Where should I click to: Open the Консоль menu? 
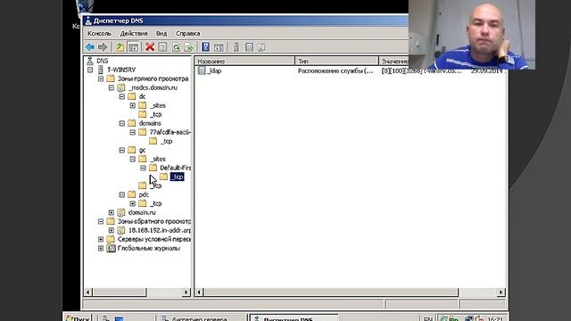(99, 34)
